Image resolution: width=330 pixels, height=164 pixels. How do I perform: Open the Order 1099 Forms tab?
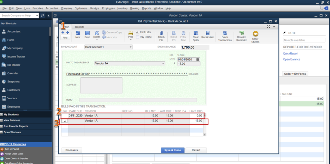pos(295,74)
